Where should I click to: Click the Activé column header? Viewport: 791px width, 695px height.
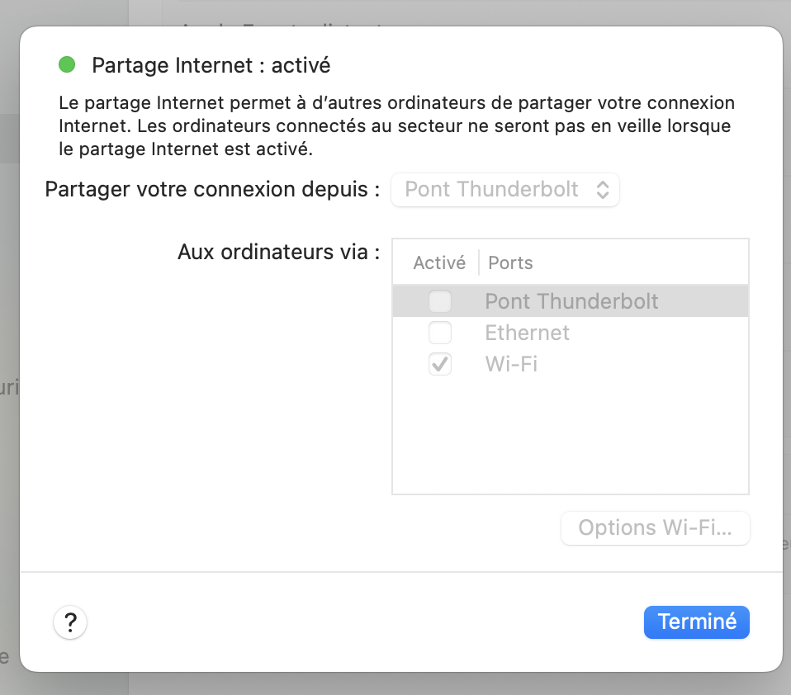[x=438, y=263]
